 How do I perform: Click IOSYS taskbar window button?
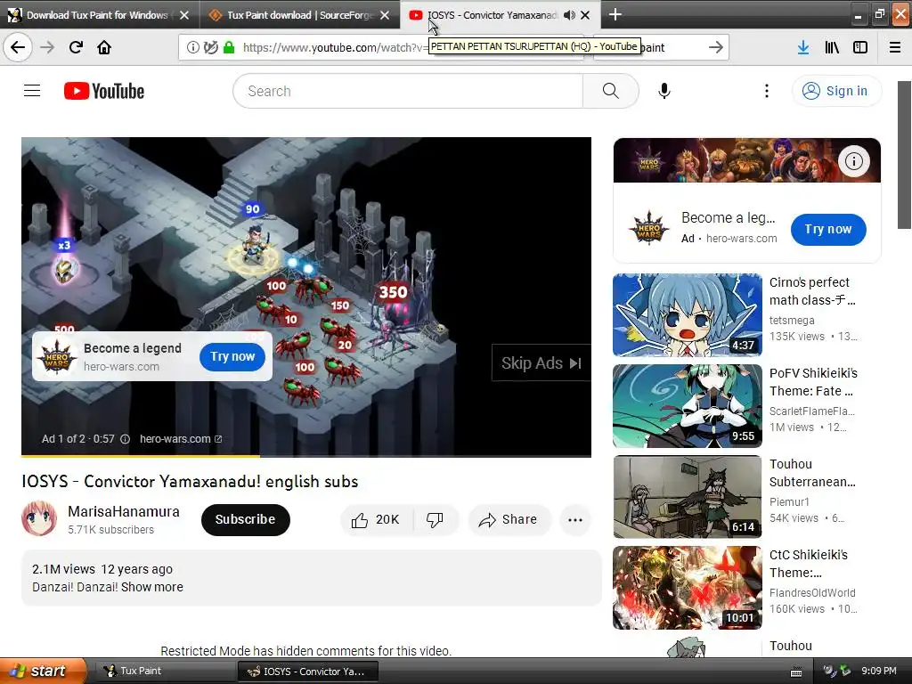coord(307,672)
